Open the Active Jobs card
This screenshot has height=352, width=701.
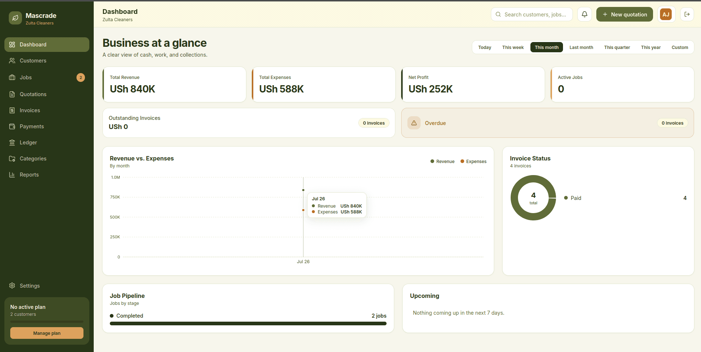click(622, 84)
